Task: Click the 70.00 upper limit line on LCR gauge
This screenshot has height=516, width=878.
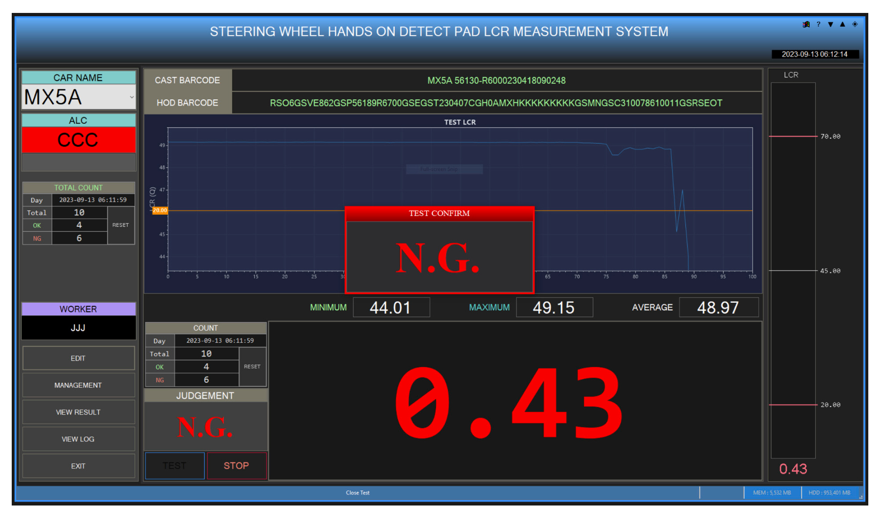Action: (x=793, y=137)
